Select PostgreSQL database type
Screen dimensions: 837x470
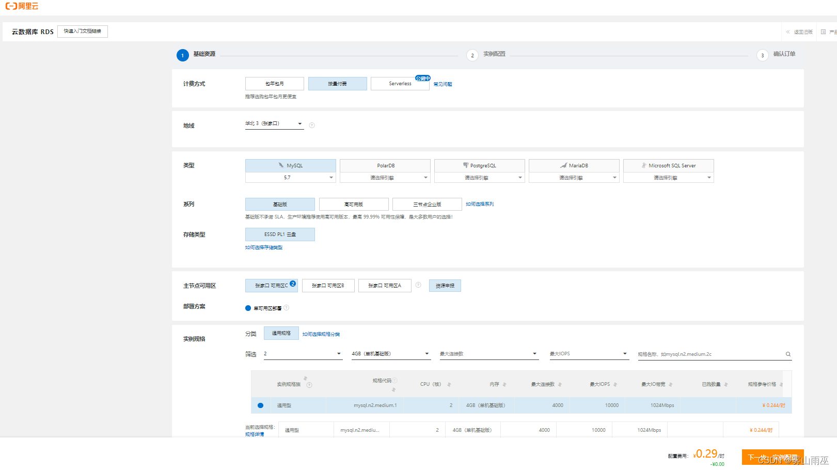point(480,165)
